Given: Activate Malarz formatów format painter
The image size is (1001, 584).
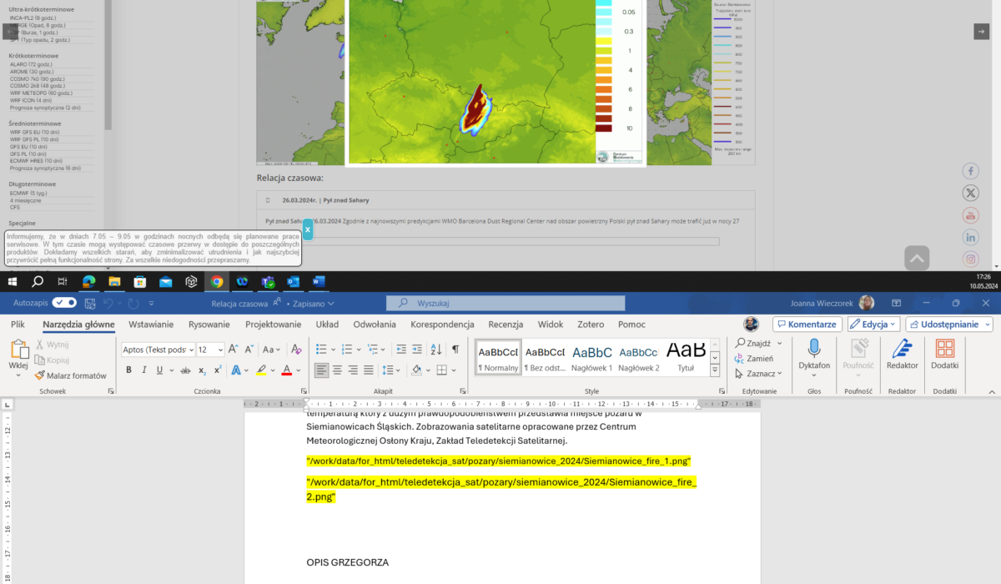Looking at the screenshot, I should click(x=70, y=375).
